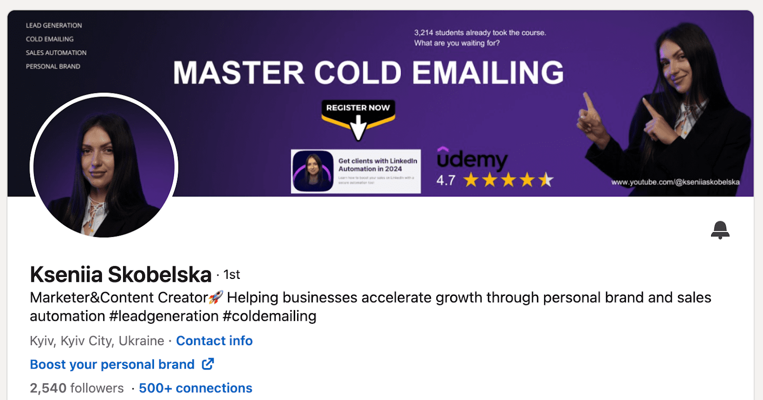View the 500+ connections list

[196, 388]
